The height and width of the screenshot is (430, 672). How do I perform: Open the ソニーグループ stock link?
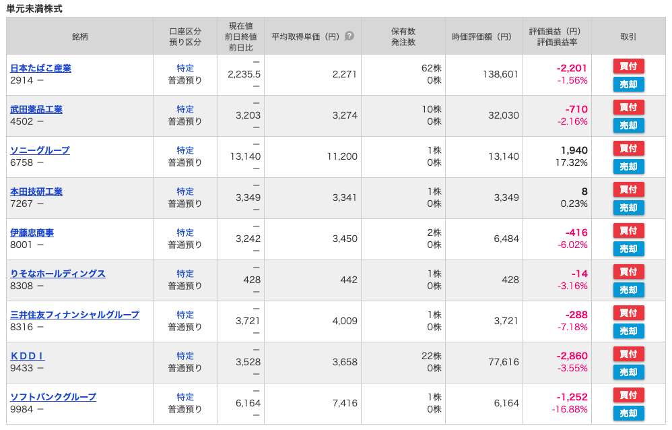[x=40, y=150]
